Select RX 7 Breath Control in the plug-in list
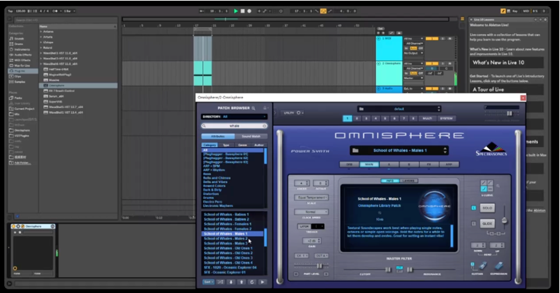The height and width of the screenshot is (293, 560). pos(61,91)
